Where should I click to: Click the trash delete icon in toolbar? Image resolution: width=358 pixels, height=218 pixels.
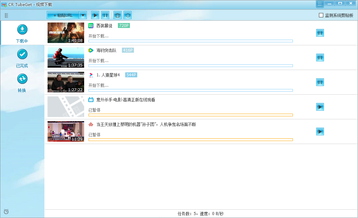point(117,15)
